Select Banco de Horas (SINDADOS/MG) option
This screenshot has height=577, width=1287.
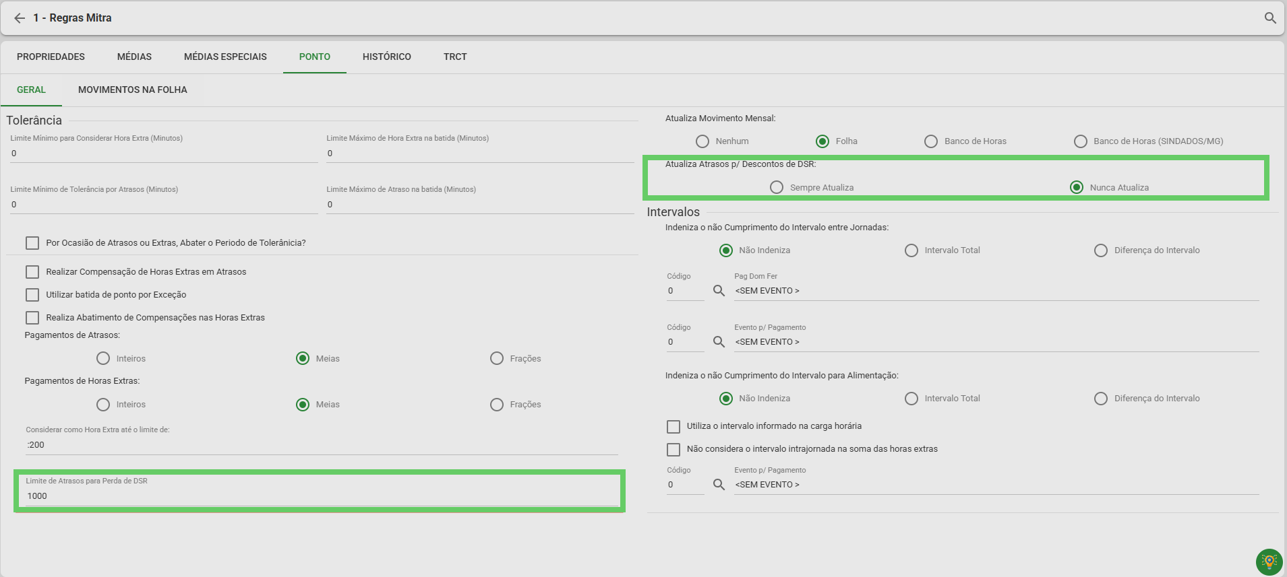click(x=1081, y=141)
